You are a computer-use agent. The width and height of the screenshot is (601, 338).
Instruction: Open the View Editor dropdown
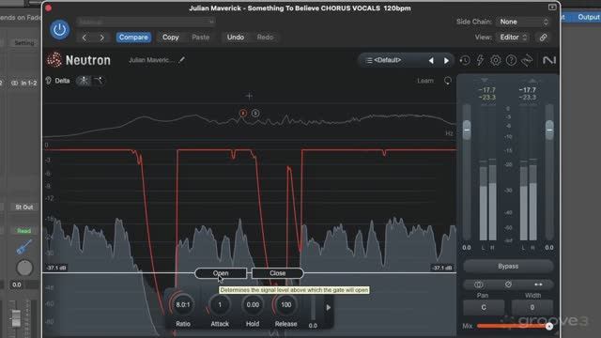point(514,38)
